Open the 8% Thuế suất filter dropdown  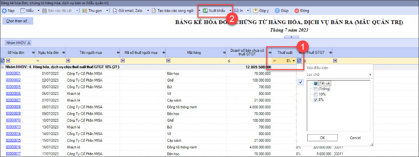(x=294, y=61)
